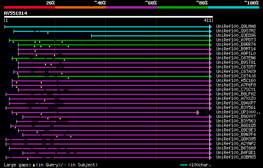The width and height of the screenshot is (263, 168).
Task: Click the yellow gap marker under the Q9S7M2 bar
Action: coord(48,33)
